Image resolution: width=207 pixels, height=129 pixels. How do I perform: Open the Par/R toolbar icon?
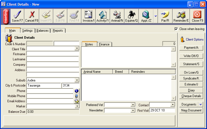click(x=165, y=16)
